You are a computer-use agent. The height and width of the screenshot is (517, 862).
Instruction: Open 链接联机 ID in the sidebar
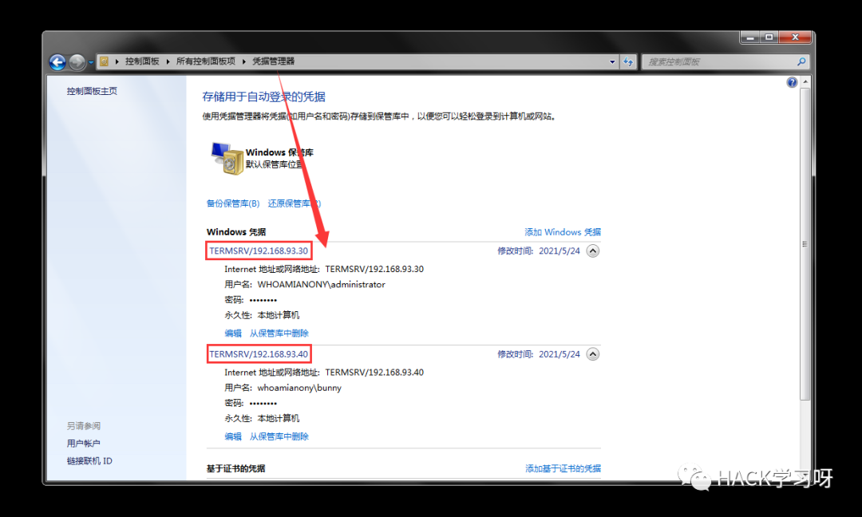click(89, 461)
